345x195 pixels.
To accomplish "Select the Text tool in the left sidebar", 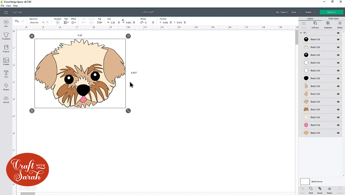I will (6, 74).
